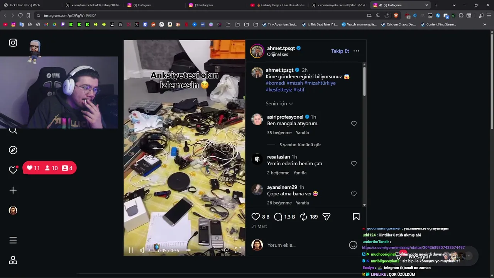
Task: Open Instagram search in sidebar
Action: (13, 130)
